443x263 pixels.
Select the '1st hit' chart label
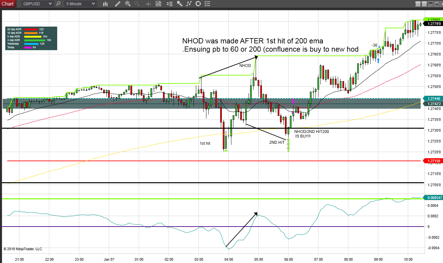(x=205, y=143)
